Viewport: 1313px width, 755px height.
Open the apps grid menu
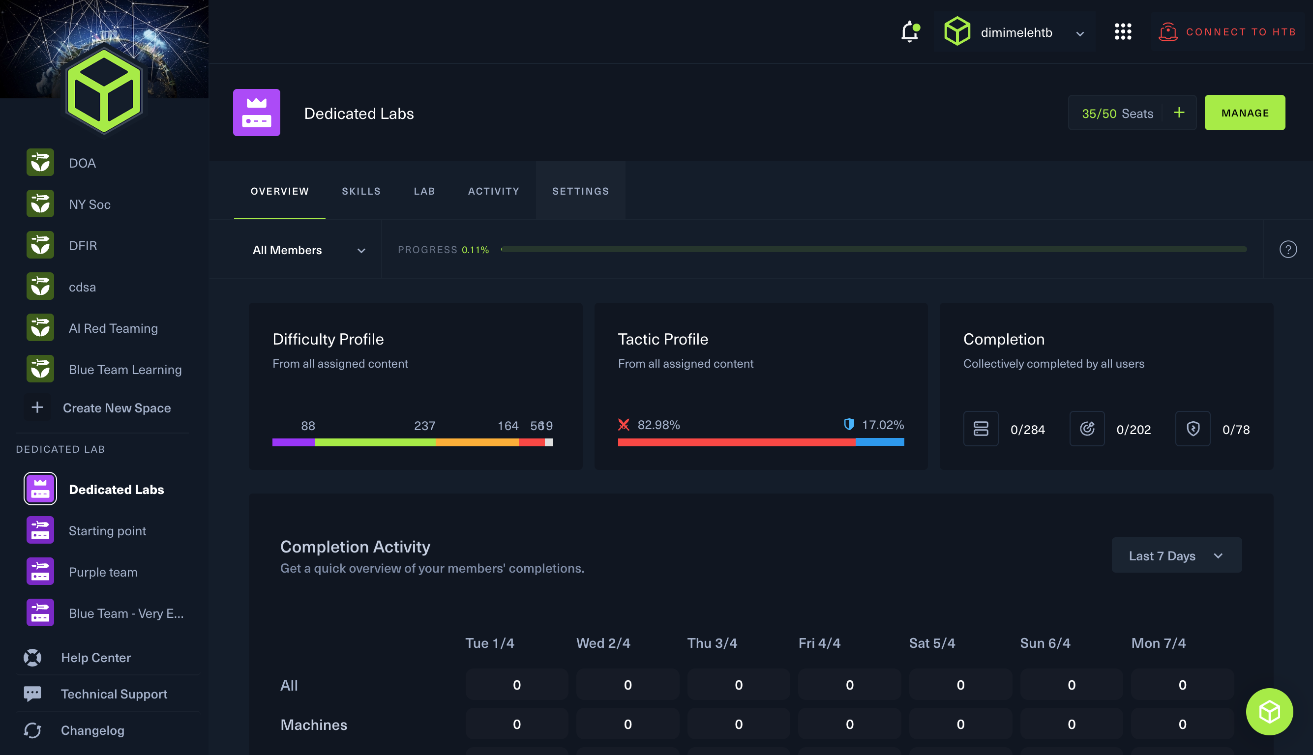click(x=1123, y=32)
